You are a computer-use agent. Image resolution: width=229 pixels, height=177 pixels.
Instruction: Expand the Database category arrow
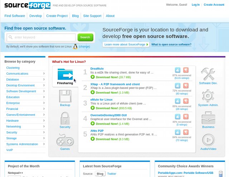click(x=44, y=79)
